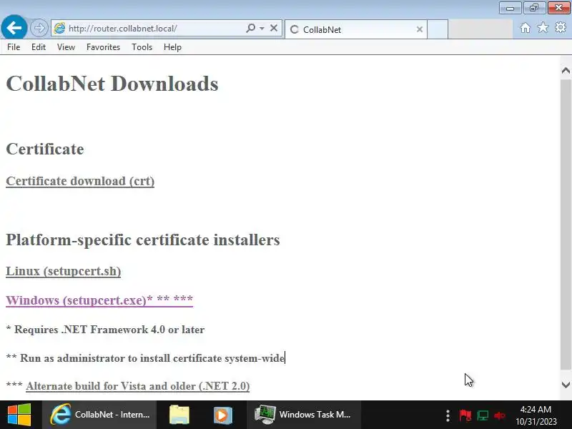The height and width of the screenshot is (429, 572).
Task: Click the Linux (setupcert.sh) link
Action: pos(64,271)
